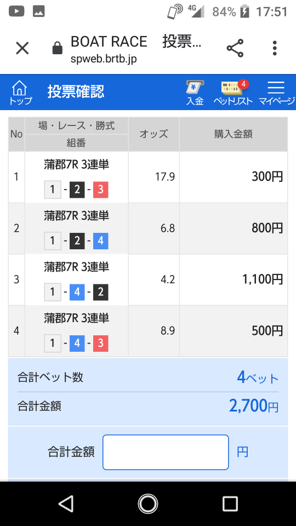Close the browser tab with X

point(22,48)
